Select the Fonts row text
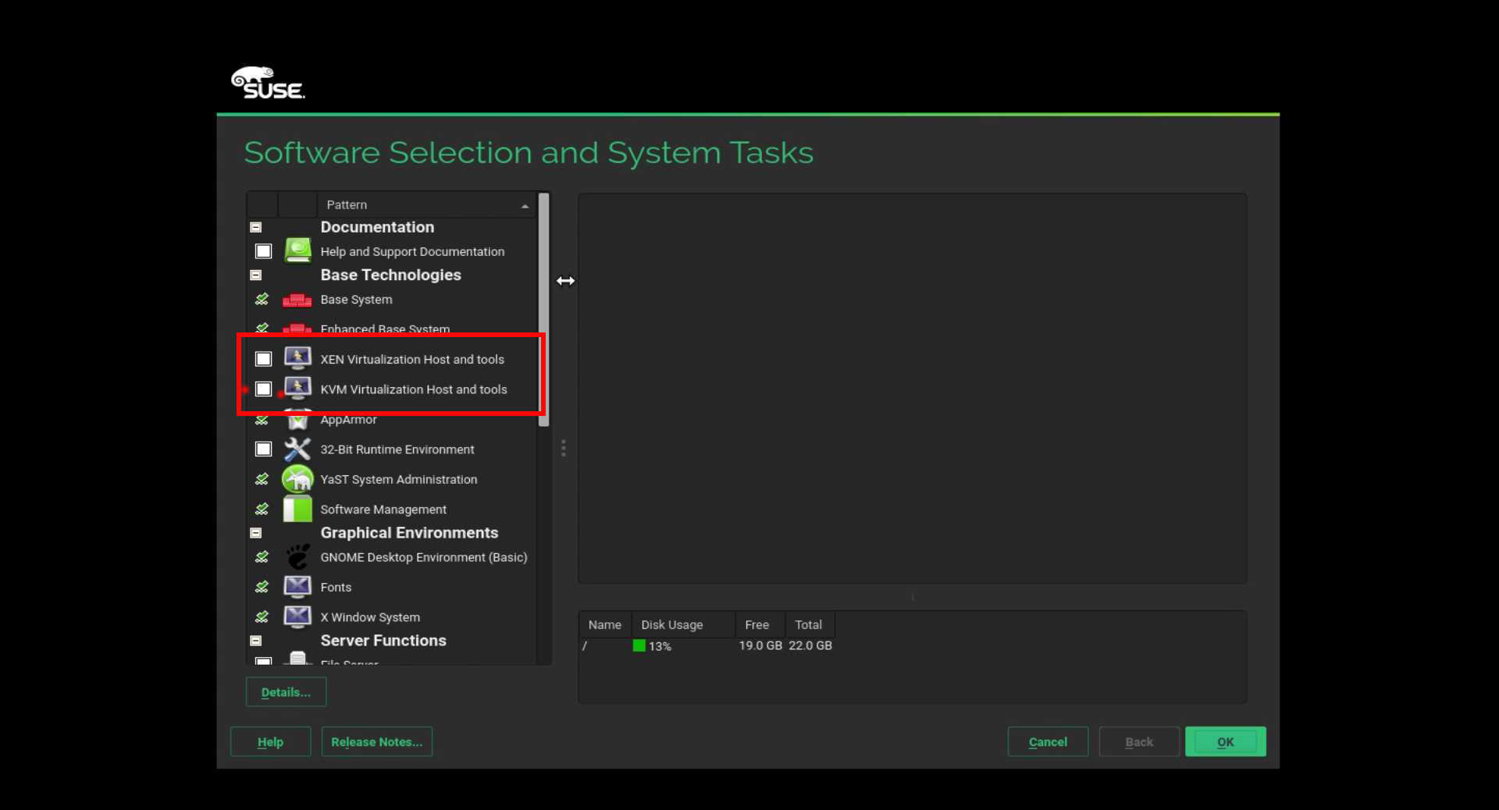 [x=336, y=587]
